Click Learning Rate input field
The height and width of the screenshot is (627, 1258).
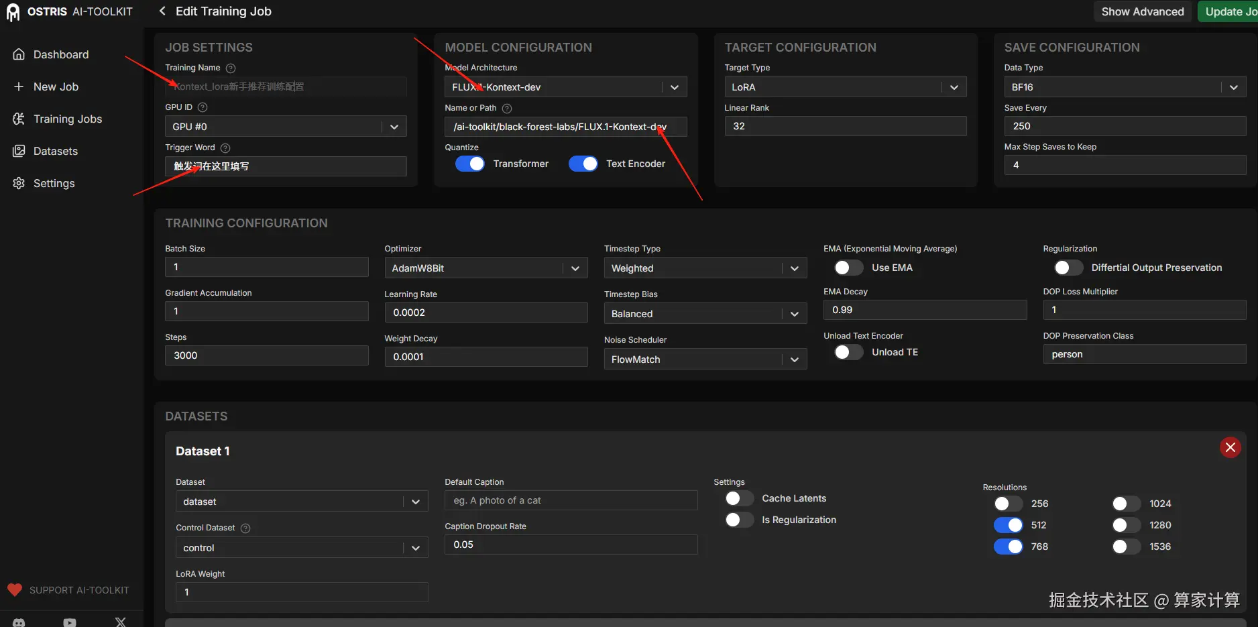485,312
